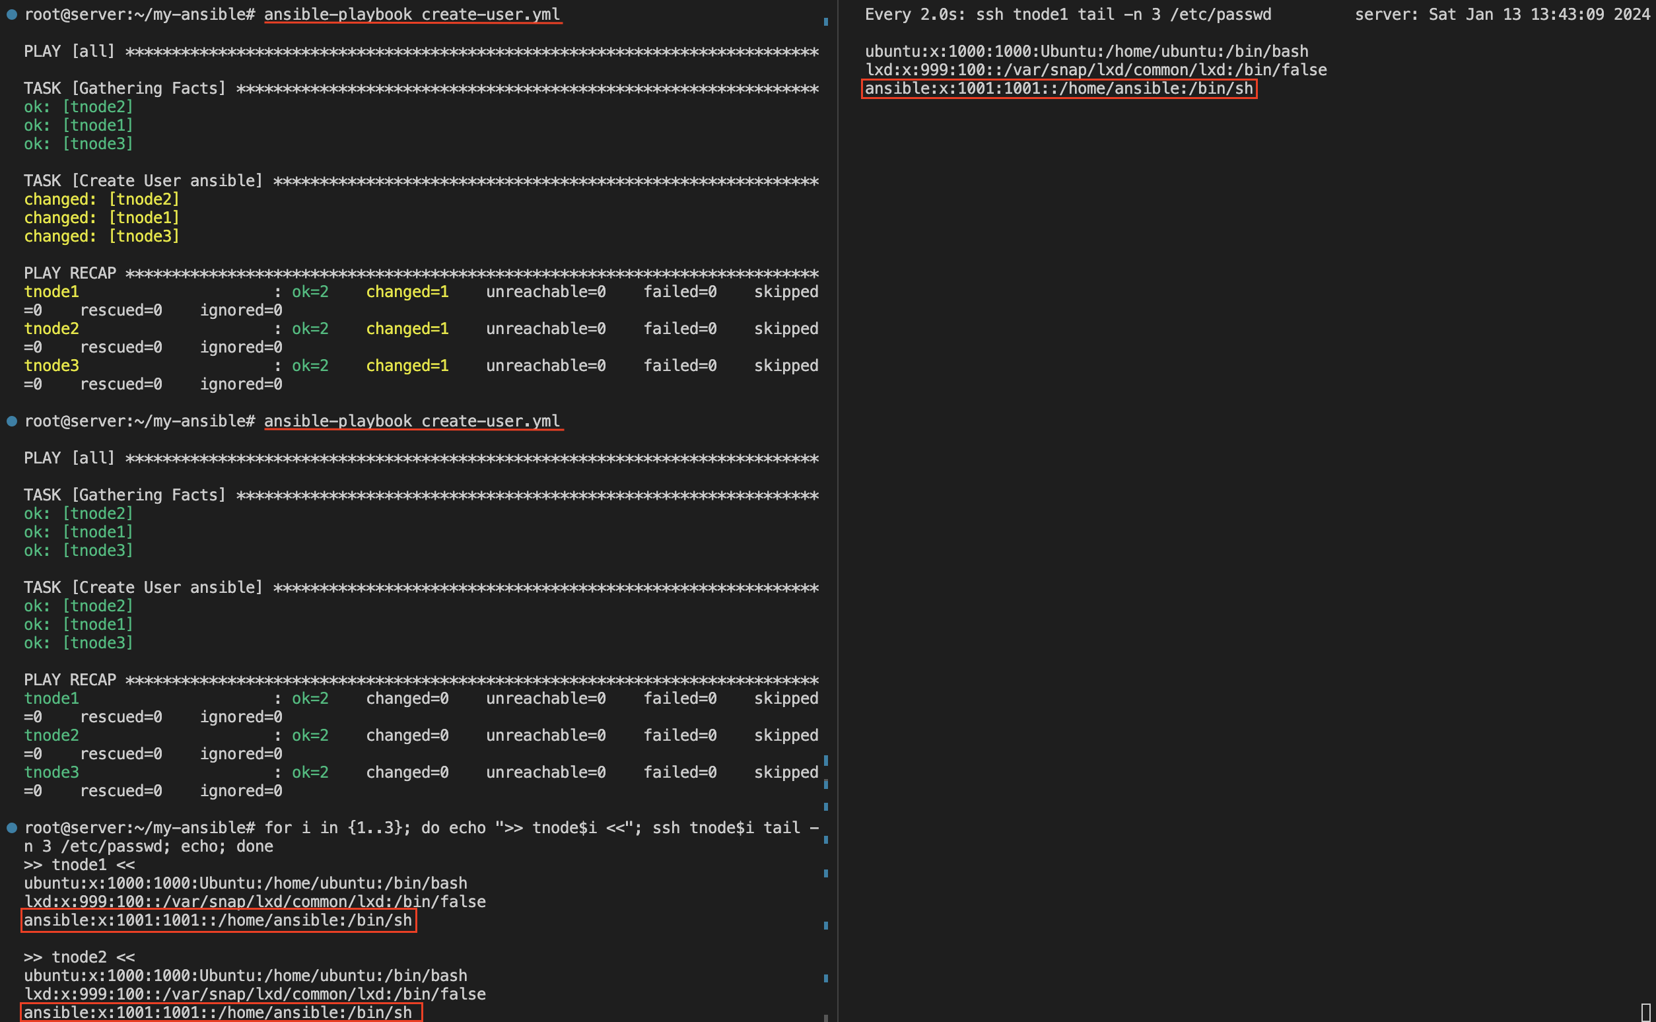Viewport: 1656px width, 1022px height.
Task: Click the yellow 'changed=1' value for tnode3
Action: (407, 366)
